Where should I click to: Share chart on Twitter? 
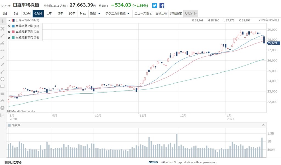(x=155, y=5)
